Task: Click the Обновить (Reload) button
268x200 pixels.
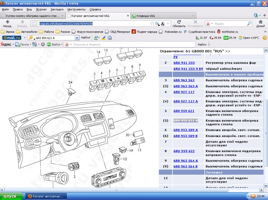Action: [179, 23]
